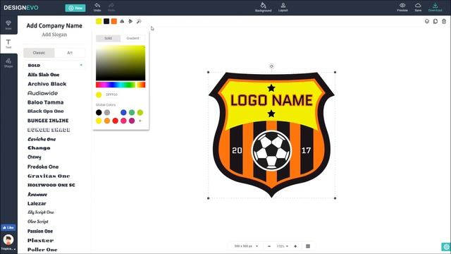Select the soccer ball on the badge
Image resolution: width=451 pixels, height=254 pixels.
pos(271,150)
